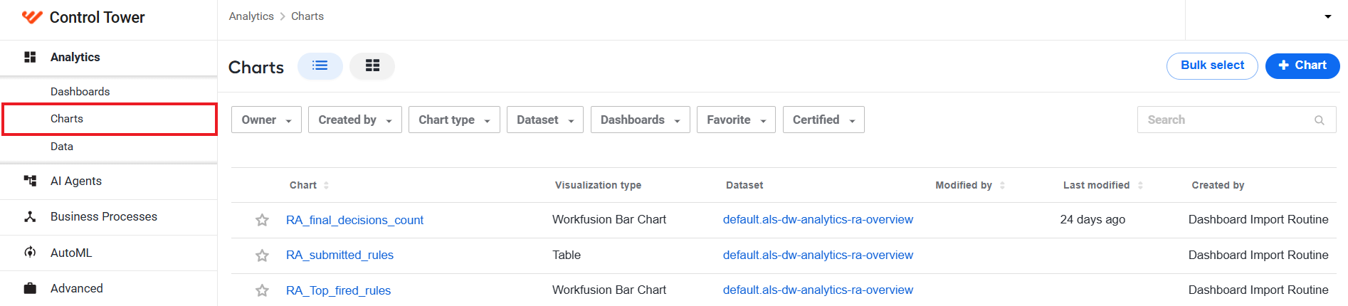Screen dimensions: 1348x306
Task: Open the Business Processes sidebar icon
Action: pos(30,216)
